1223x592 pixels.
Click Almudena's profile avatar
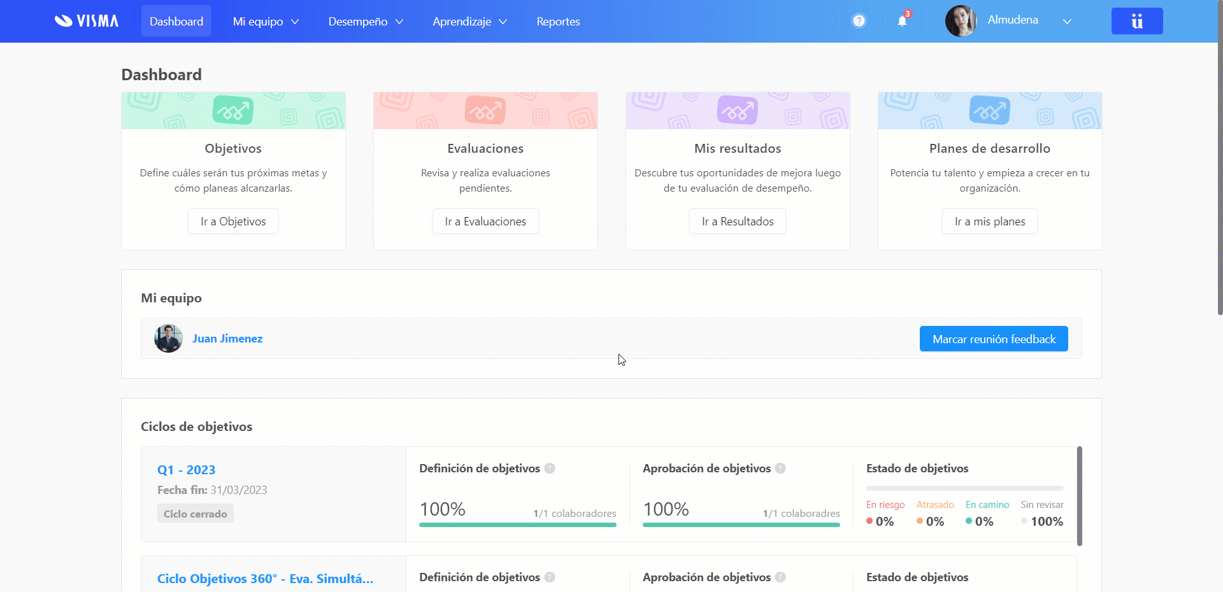(961, 21)
